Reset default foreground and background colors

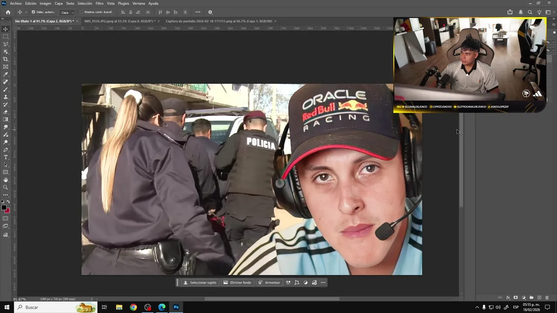point(3,202)
